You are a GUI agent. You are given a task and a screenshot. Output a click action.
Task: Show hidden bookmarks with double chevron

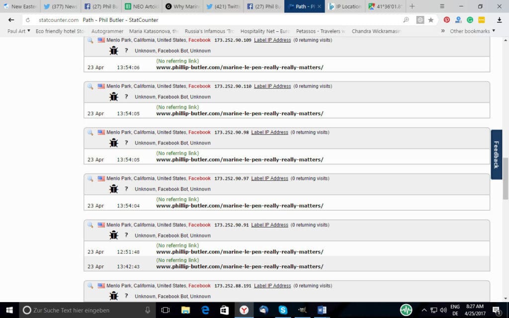443,31
